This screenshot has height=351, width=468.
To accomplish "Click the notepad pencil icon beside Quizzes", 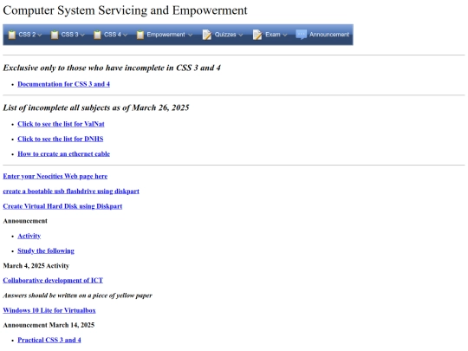I will click(207, 35).
